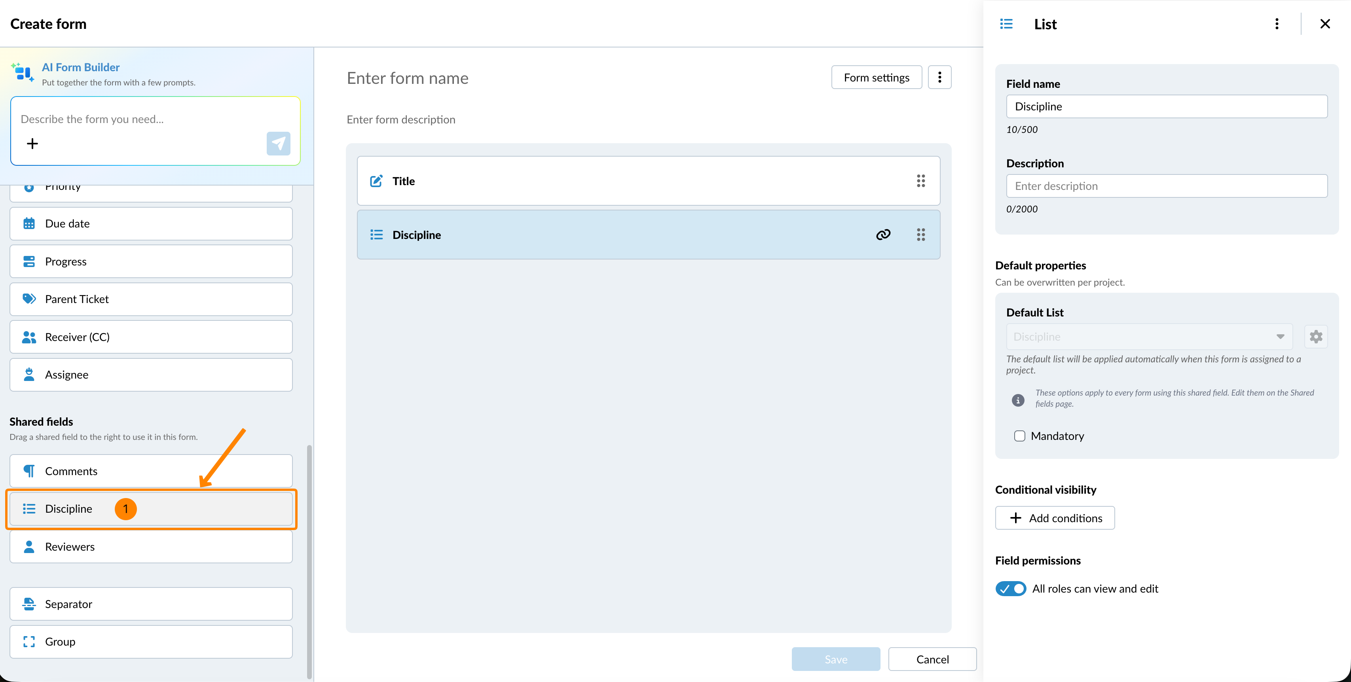The width and height of the screenshot is (1351, 682).
Task: Click the Cancel button
Action: (x=932, y=659)
